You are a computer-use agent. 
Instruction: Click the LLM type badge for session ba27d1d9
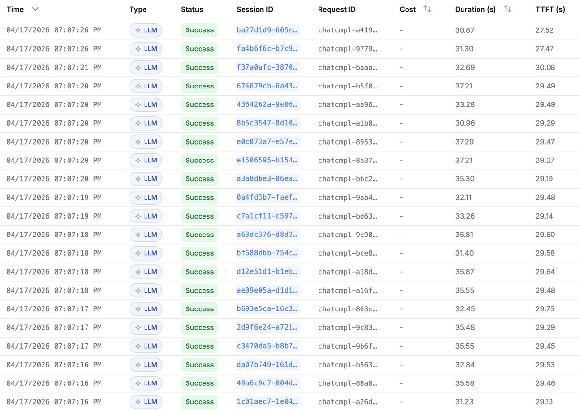[x=146, y=30]
